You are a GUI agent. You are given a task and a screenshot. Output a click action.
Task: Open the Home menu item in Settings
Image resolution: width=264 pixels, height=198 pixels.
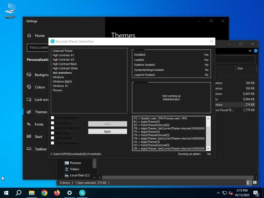(40, 36)
